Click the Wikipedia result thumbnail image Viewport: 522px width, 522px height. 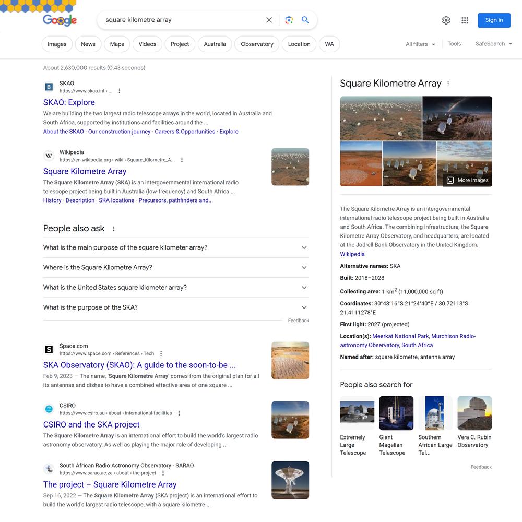tap(290, 167)
